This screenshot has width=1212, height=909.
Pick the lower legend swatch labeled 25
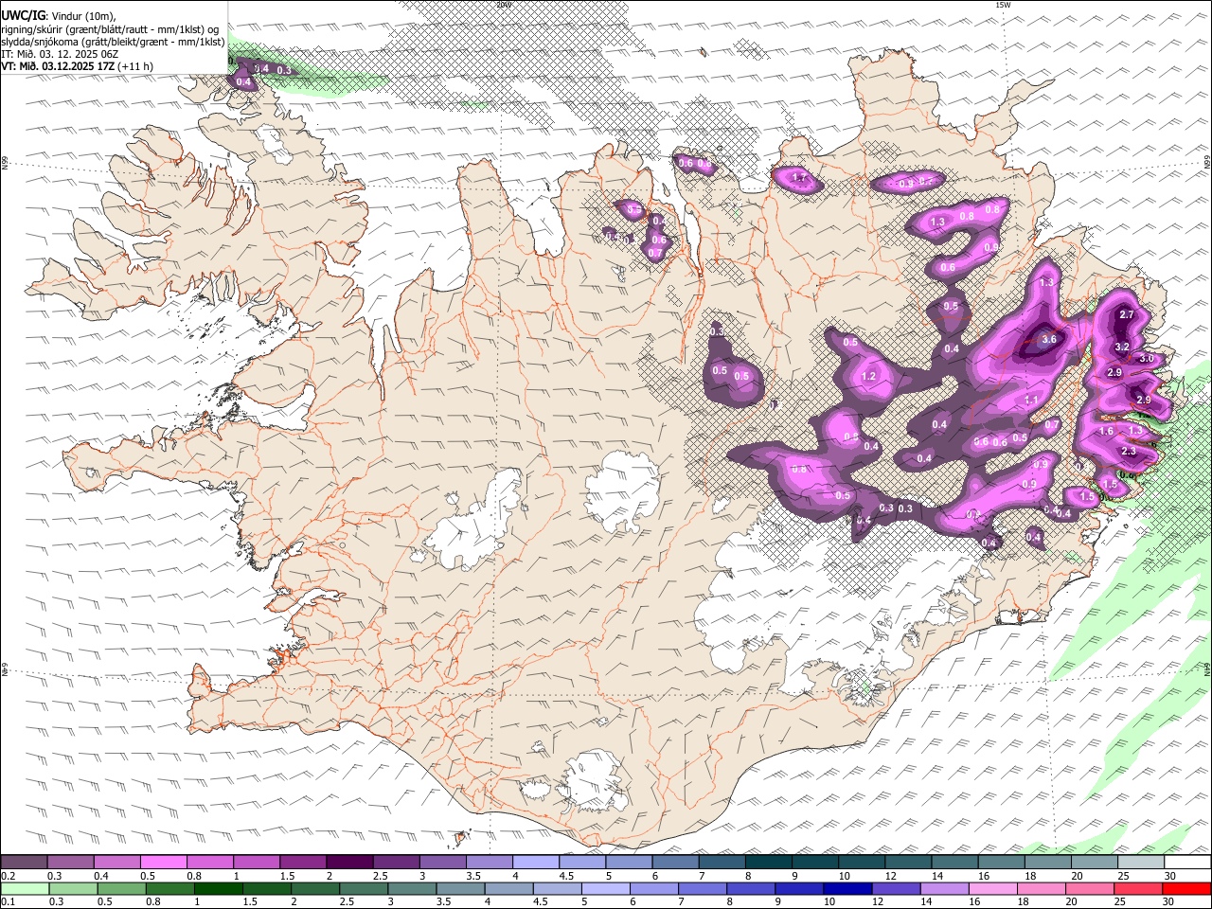1137,889
